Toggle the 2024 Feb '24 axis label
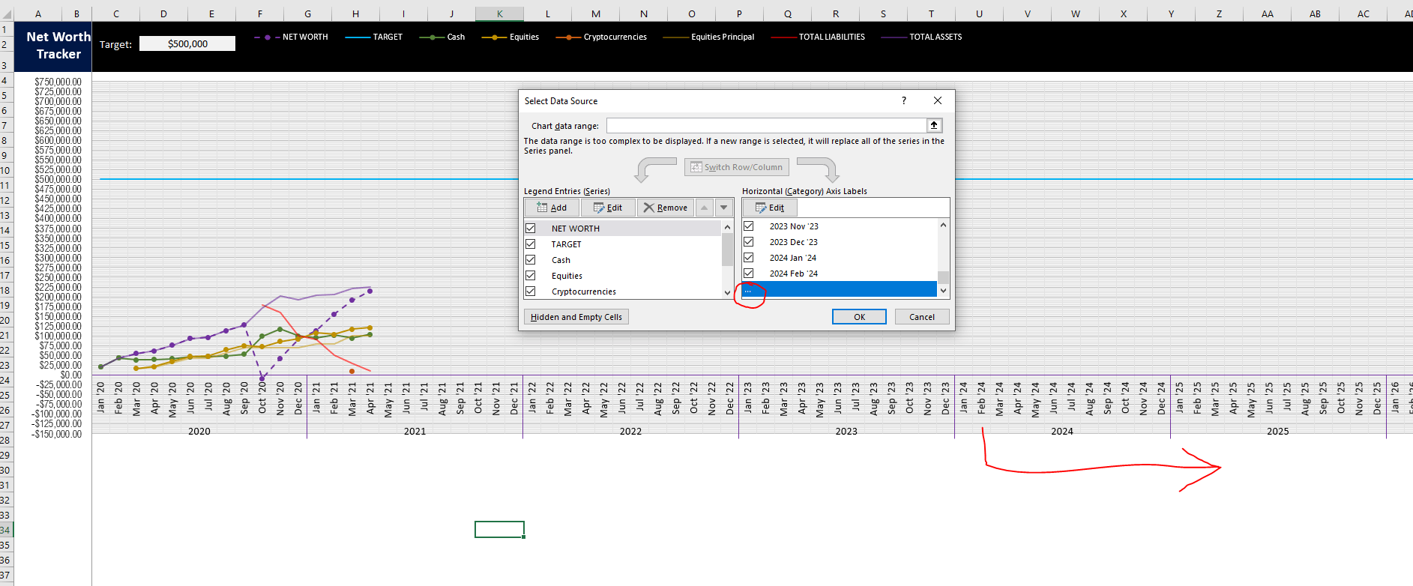The height and width of the screenshot is (586, 1413). tap(748, 274)
